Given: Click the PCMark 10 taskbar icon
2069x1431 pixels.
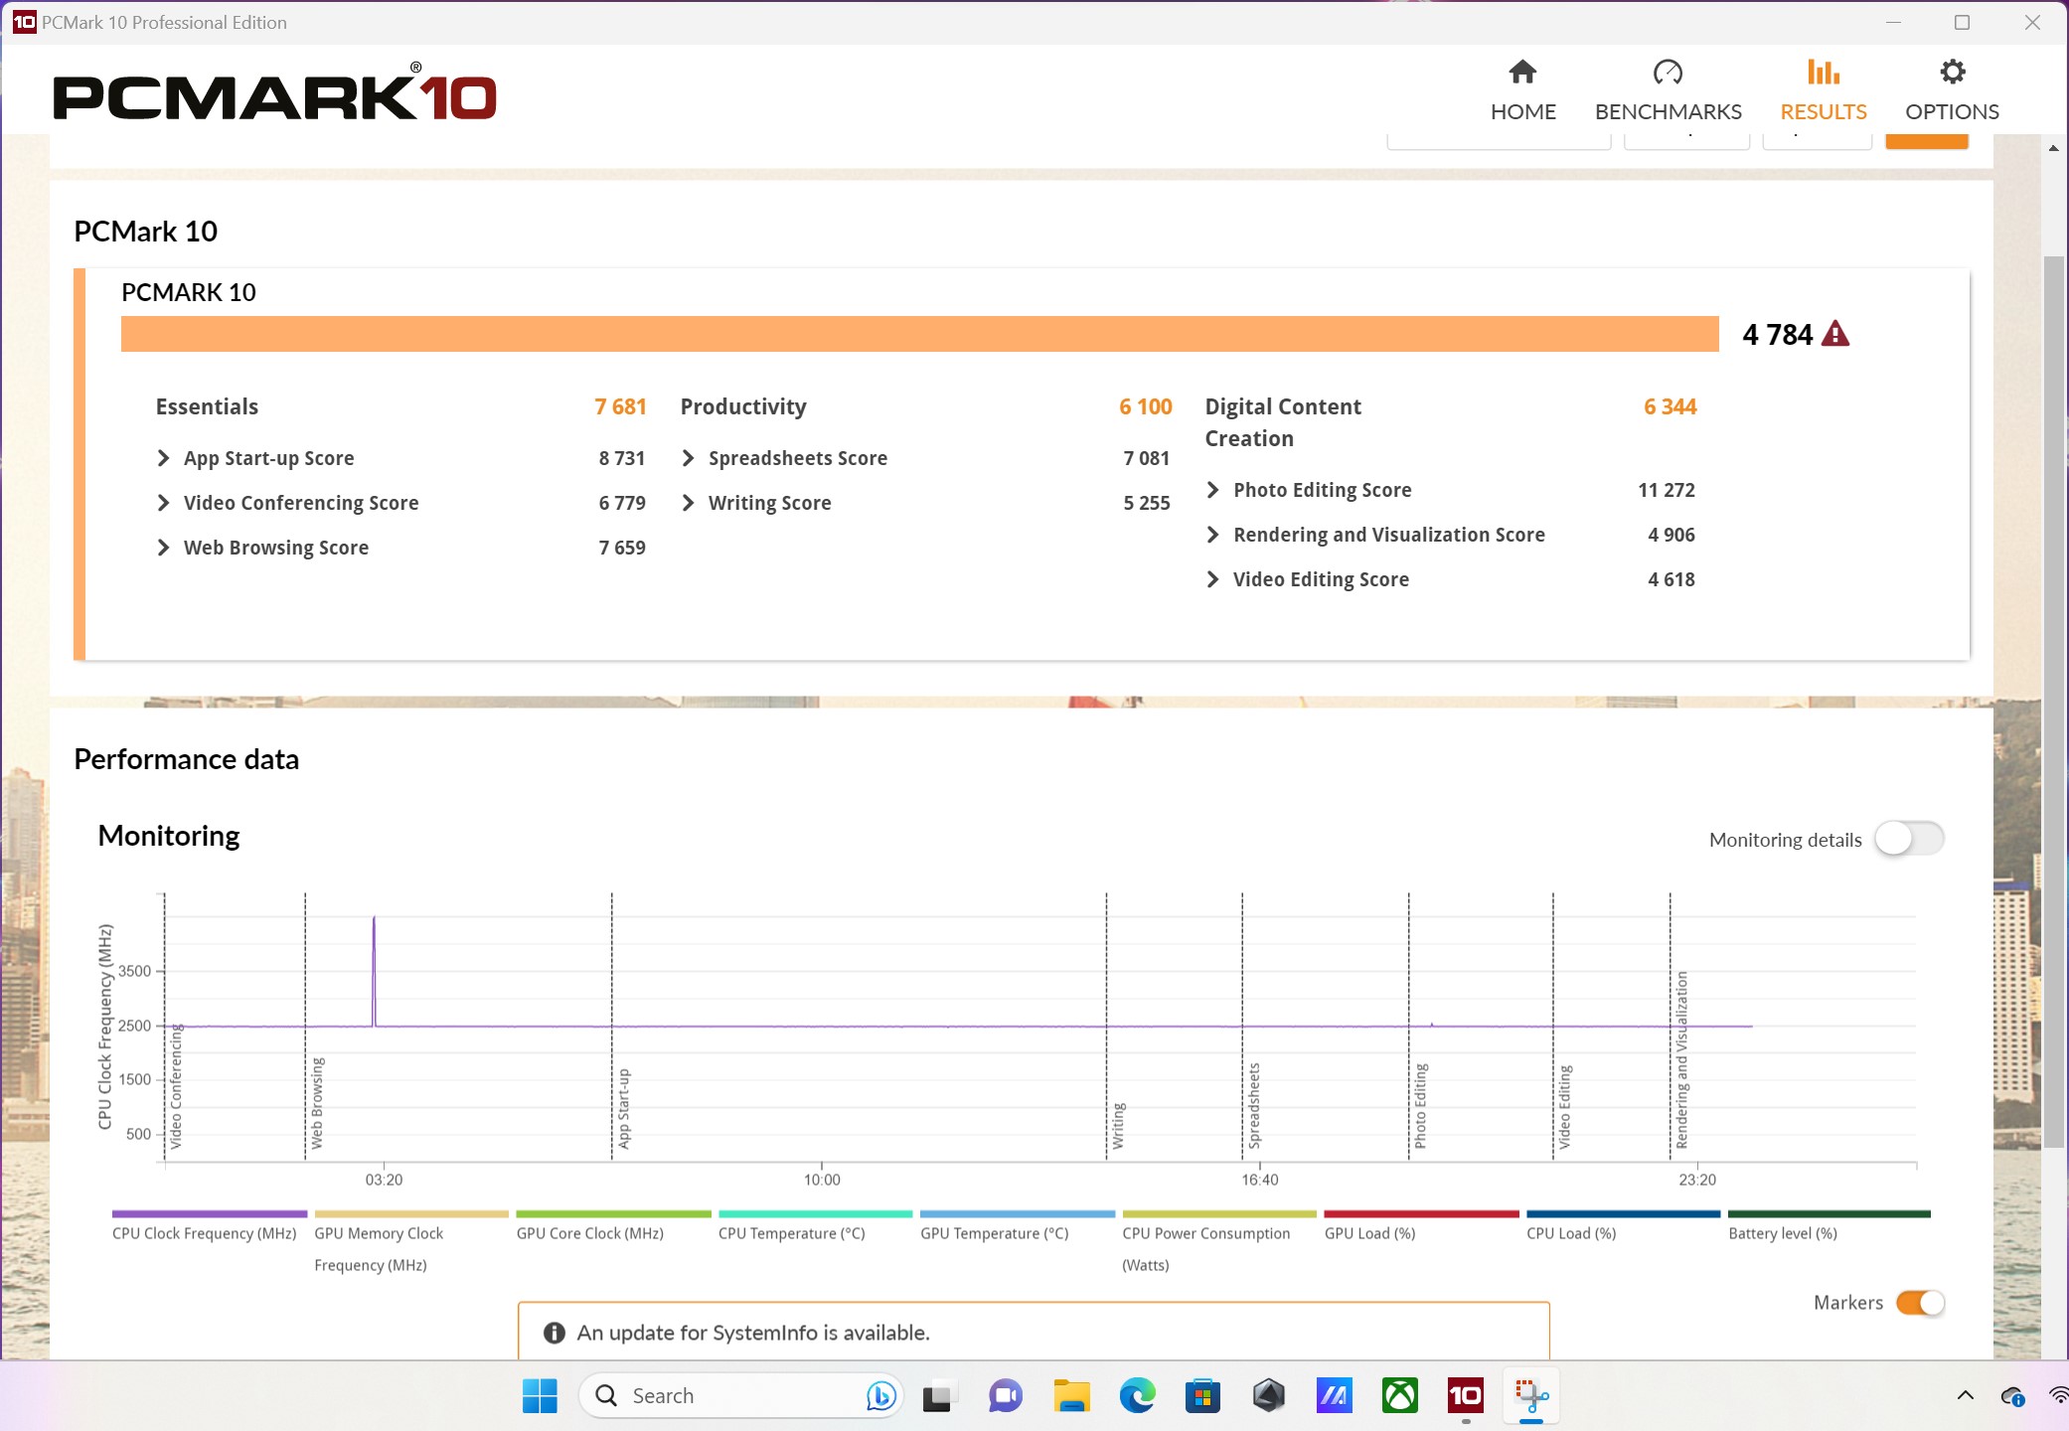Looking at the screenshot, I should [1465, 1396].
